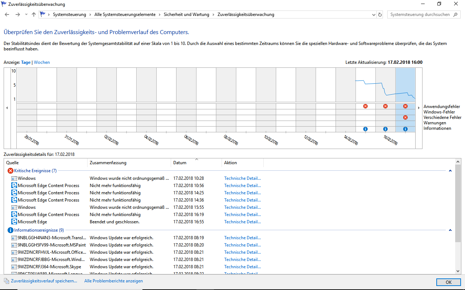Select Edge Content Process event 14:25

click(x=230, y=193)
